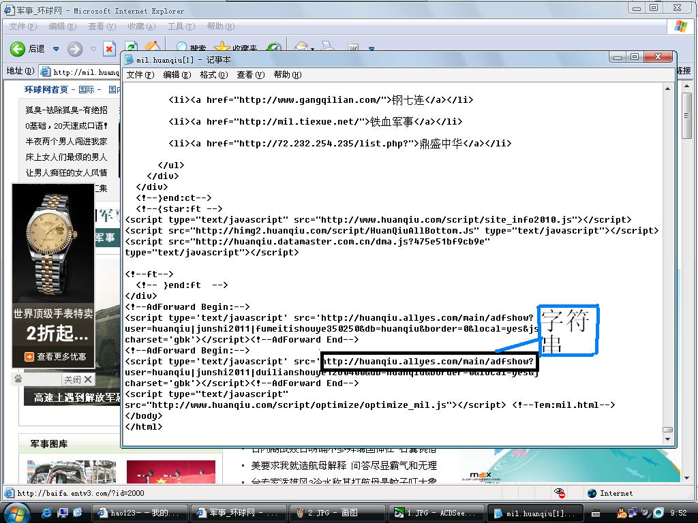
Task: Click the green Back arrow in Internet Explorer
Action: coord(17,48)
